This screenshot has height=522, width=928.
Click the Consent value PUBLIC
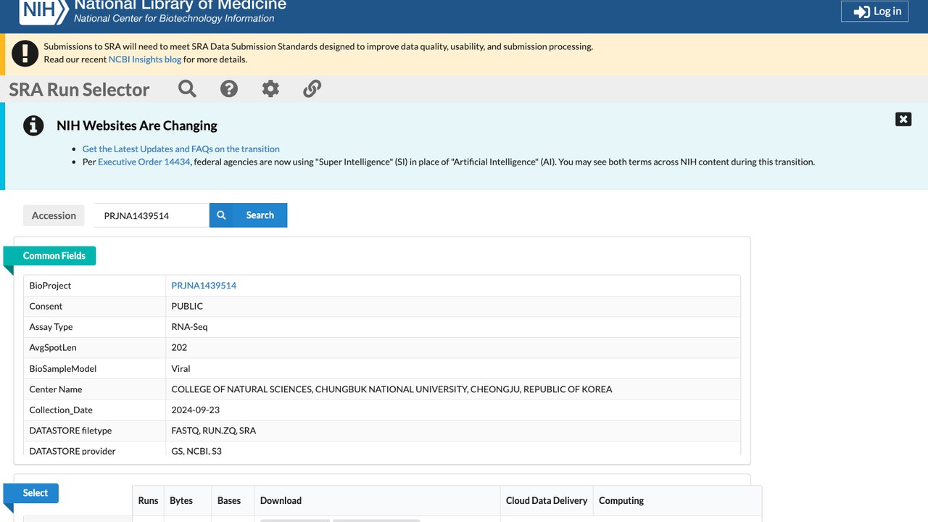[187, 307]
